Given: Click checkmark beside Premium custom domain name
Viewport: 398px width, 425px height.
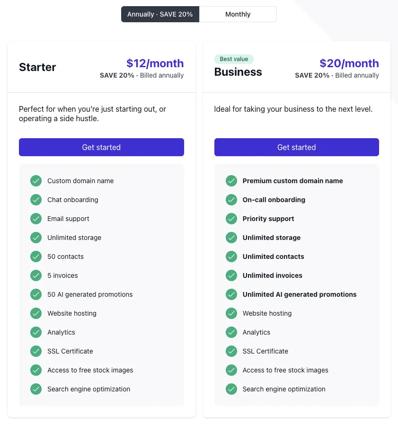Looking at the screenshot, I should [231, 181].
